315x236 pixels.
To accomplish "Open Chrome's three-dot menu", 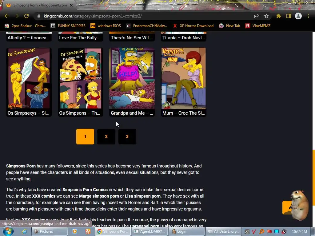I will coord(308,16).
